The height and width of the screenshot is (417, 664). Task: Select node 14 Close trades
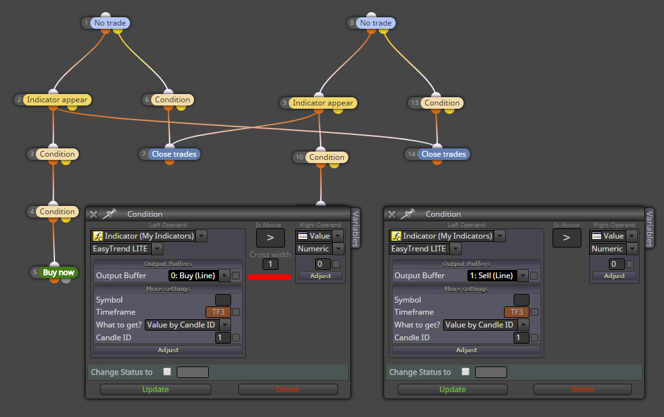pyautogui.click(x=443, y=154)
